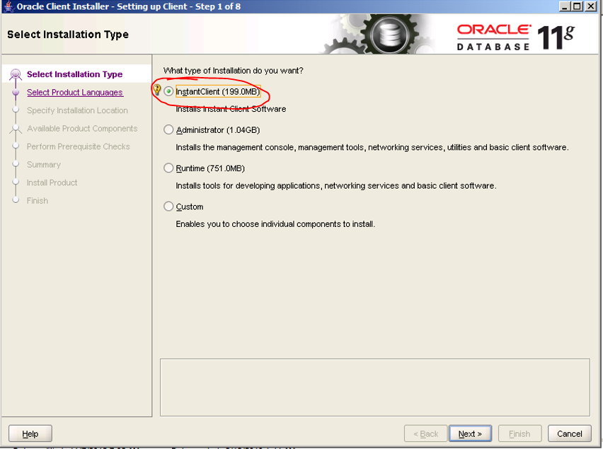Cancel the Oracle Client installation
This screenshot has height=449, width=603.
569,433
